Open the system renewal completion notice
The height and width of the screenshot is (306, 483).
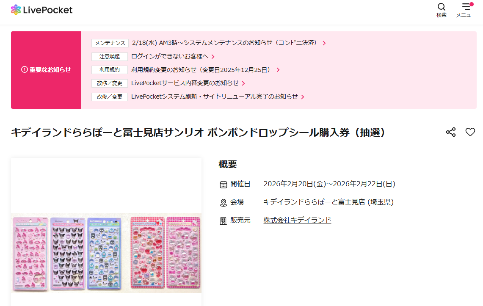(215, 96)
